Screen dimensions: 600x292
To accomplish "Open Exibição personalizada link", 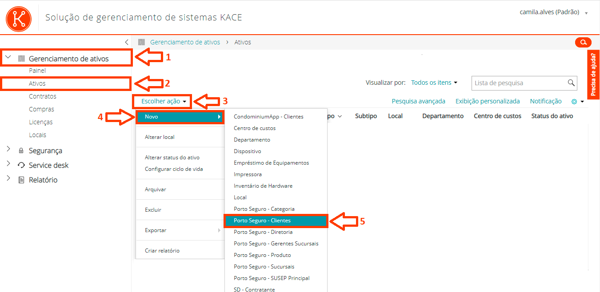I will (x=488, y=102).
